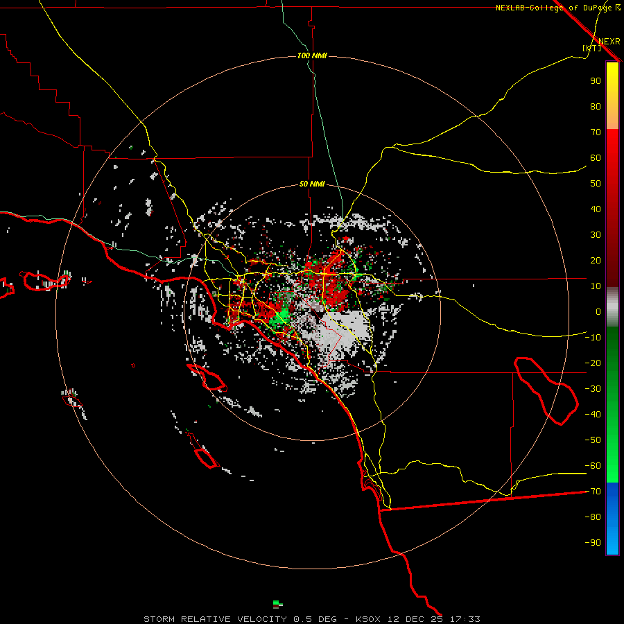Click the "-90" velocity scale label
The width and height of the screenshot is (624, 624).
(x=593, y=543)
